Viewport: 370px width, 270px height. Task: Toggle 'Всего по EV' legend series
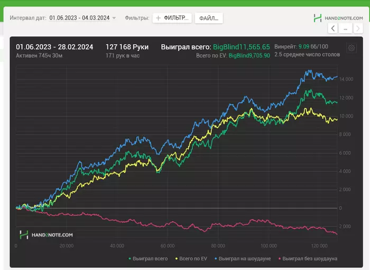point(191,258)
